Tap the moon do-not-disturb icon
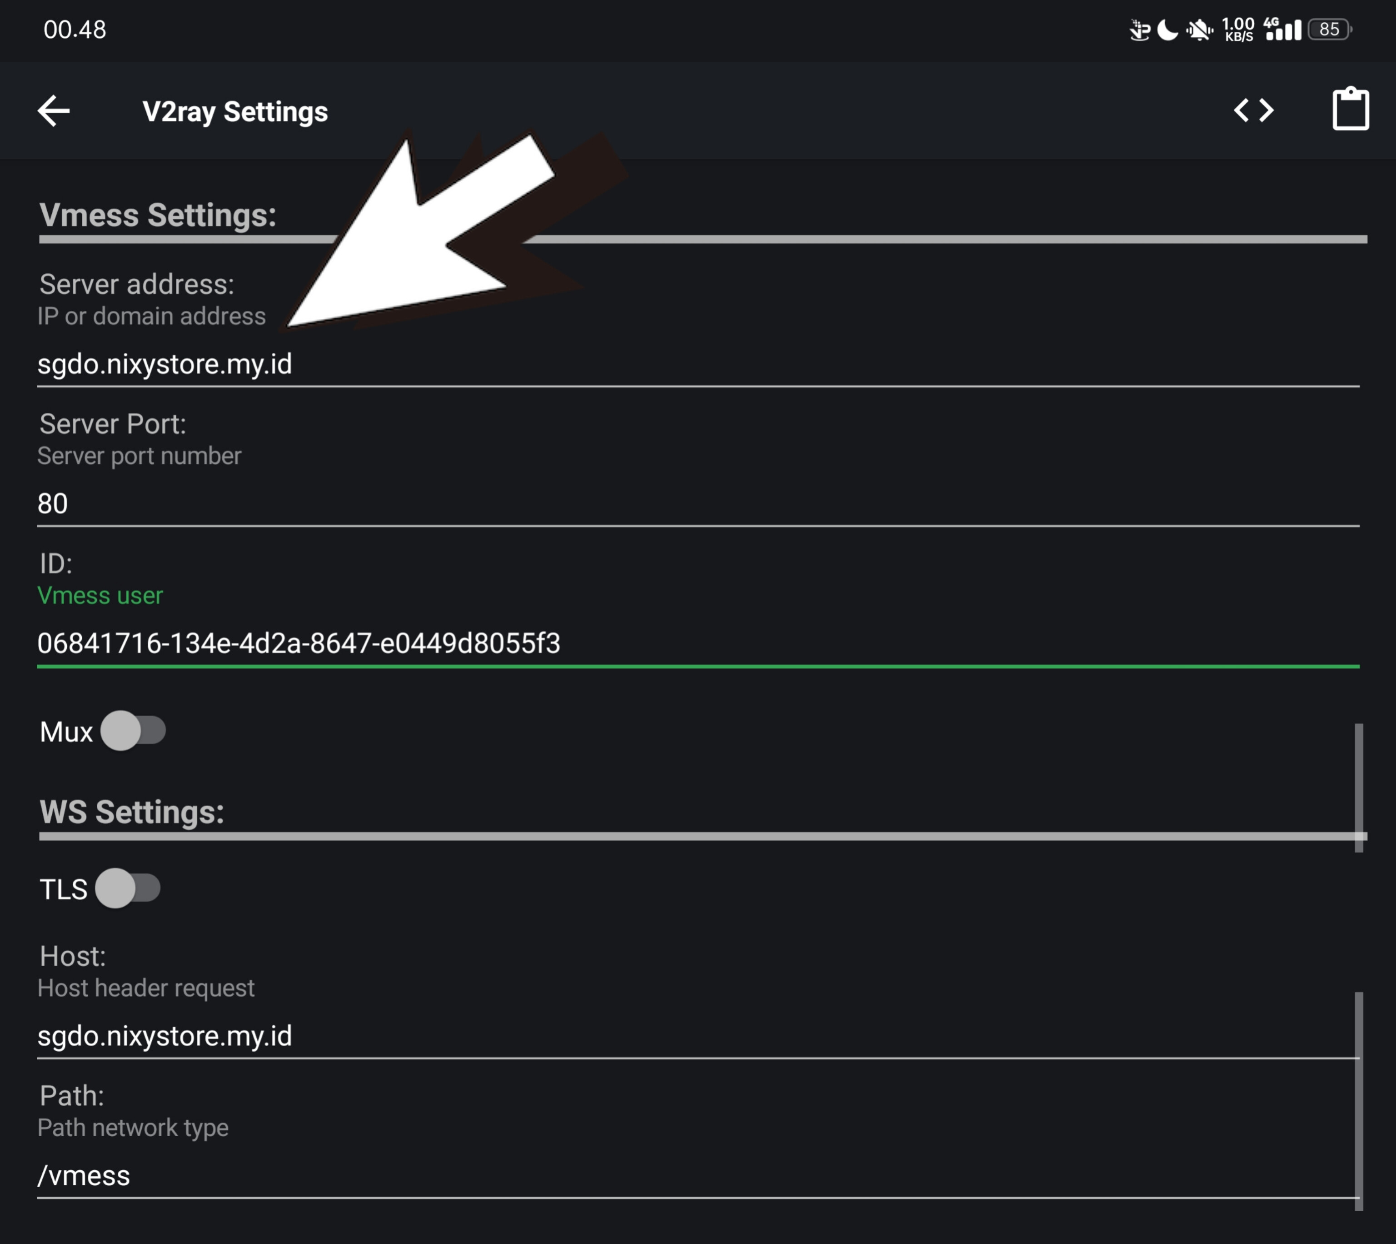The height and width of the screenshot is (1244, 1396). [x=1168, y=30]
